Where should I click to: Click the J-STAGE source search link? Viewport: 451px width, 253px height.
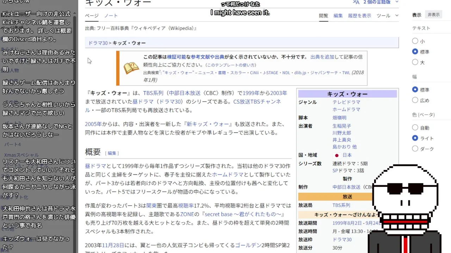(x=270, y=73)
